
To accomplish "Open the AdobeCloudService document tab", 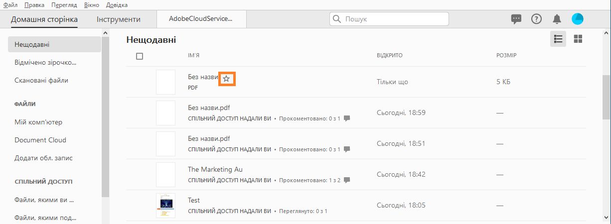I will [x=201, y=19].
